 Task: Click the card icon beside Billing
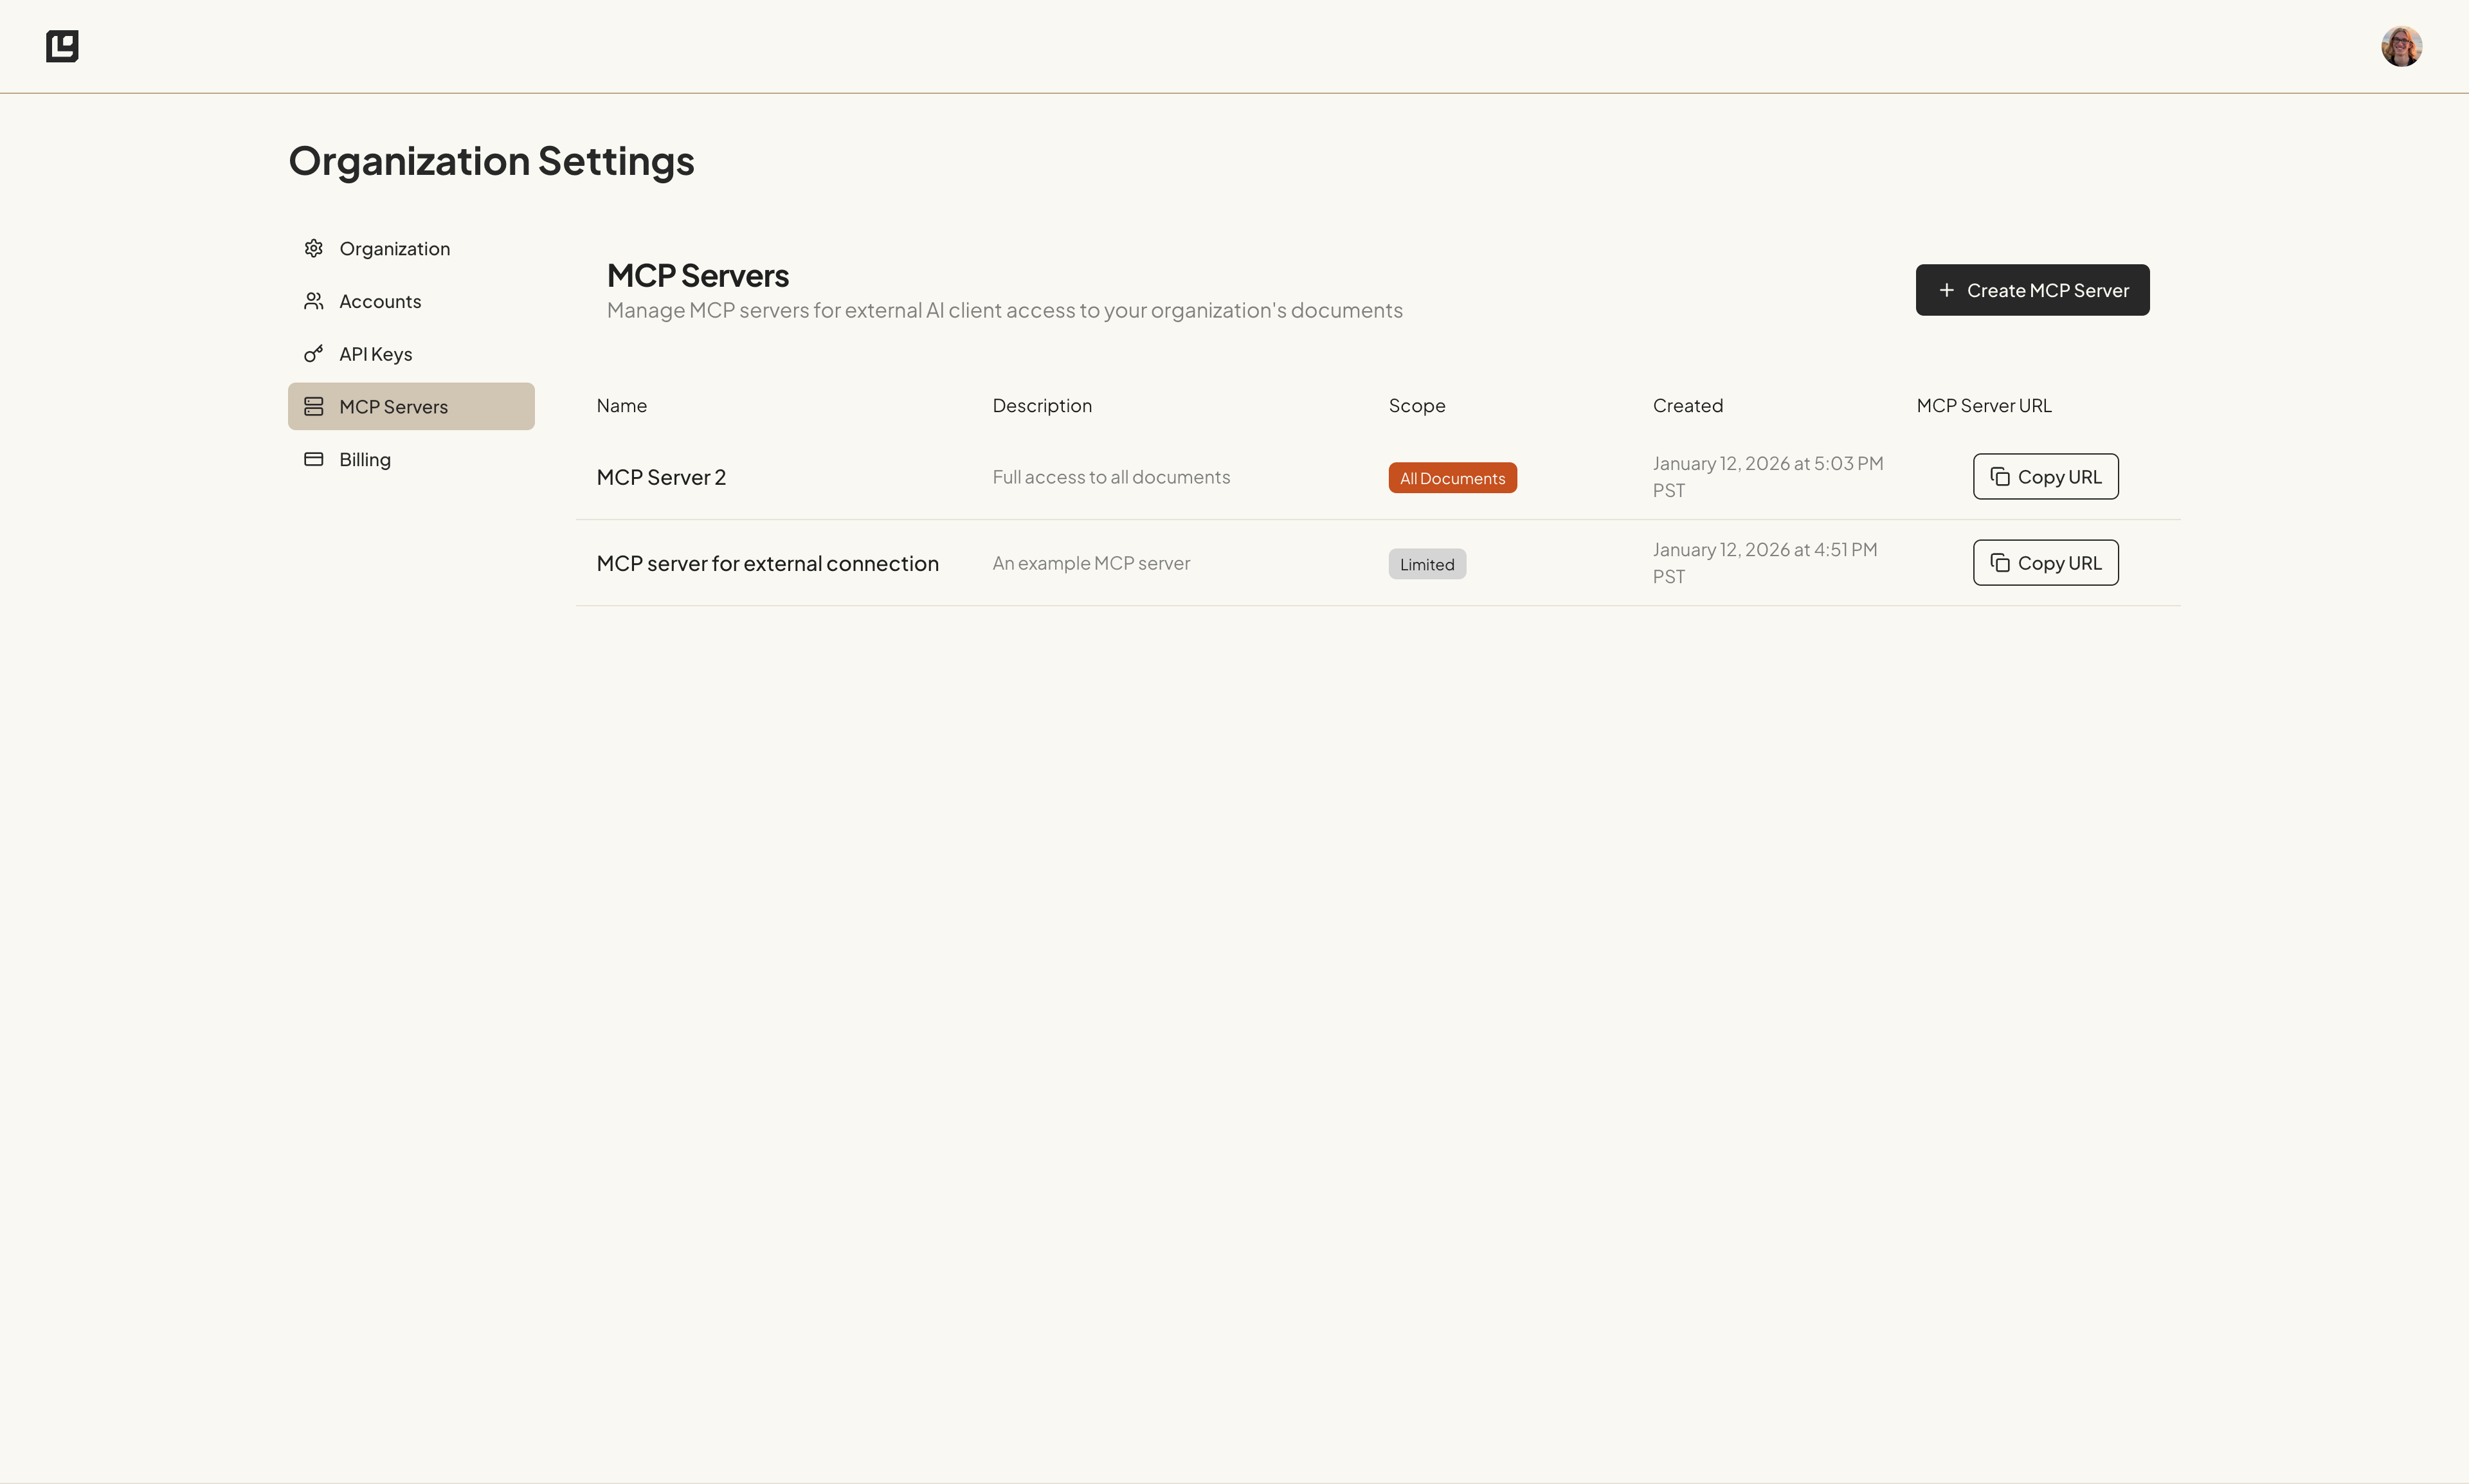click(x=313, y=458)
